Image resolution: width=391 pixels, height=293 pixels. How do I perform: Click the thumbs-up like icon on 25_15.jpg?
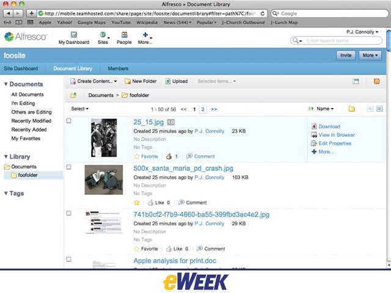point(169,156)
